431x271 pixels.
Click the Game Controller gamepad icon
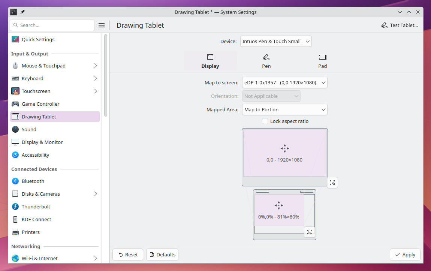(x=15, y=104)
